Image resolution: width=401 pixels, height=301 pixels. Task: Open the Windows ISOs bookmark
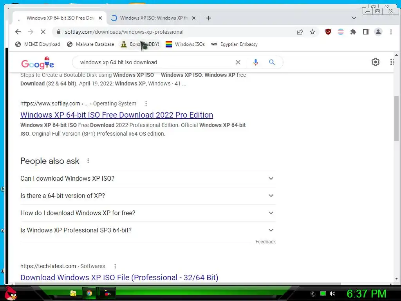[x=185, y=44]
